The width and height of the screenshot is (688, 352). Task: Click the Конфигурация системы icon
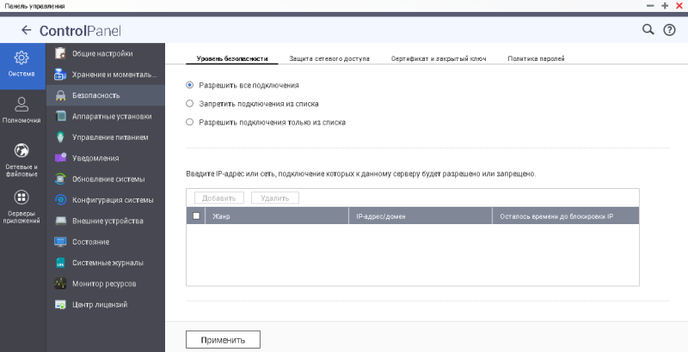click(x=60, y=200)
